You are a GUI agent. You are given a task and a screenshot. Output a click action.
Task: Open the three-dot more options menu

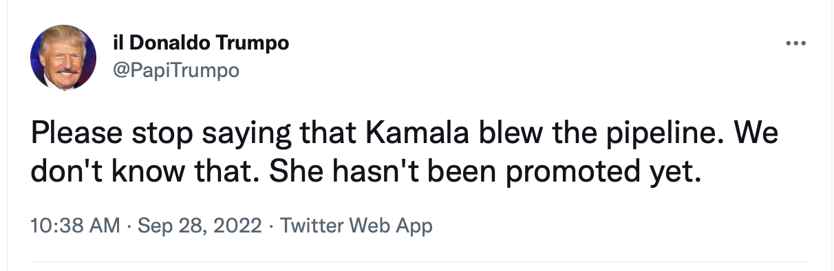795,43
